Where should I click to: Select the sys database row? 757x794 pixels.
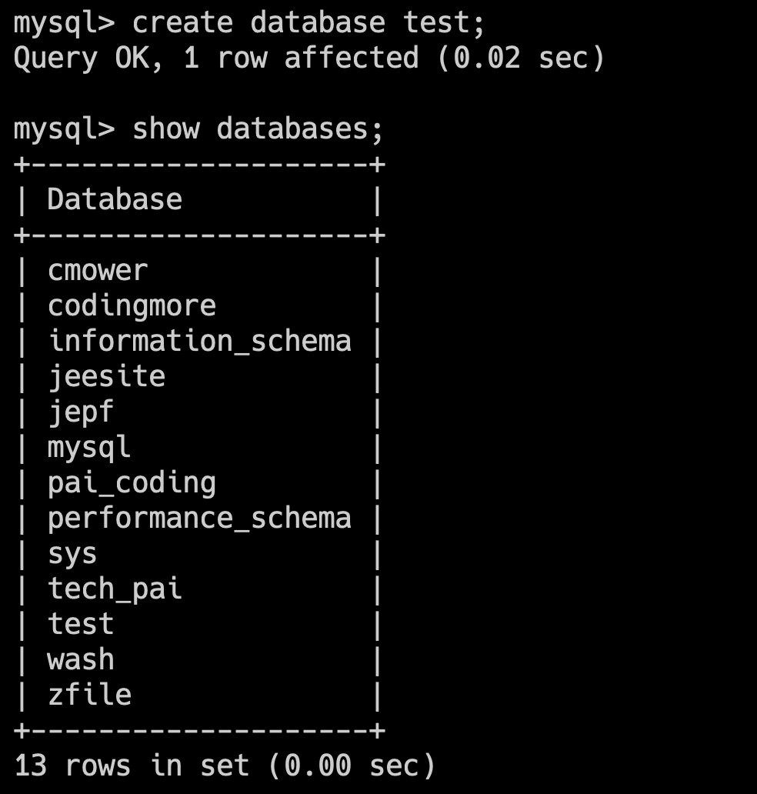[72, 553]
